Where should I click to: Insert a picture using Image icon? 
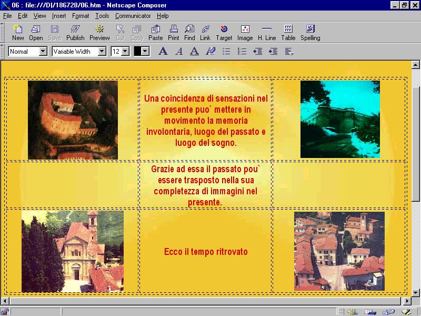pos(245,33)
